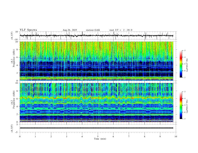Screen dimensions: 198x153
Task: Click the "-7" tick of lower colorbar
Action: (184, 119)
